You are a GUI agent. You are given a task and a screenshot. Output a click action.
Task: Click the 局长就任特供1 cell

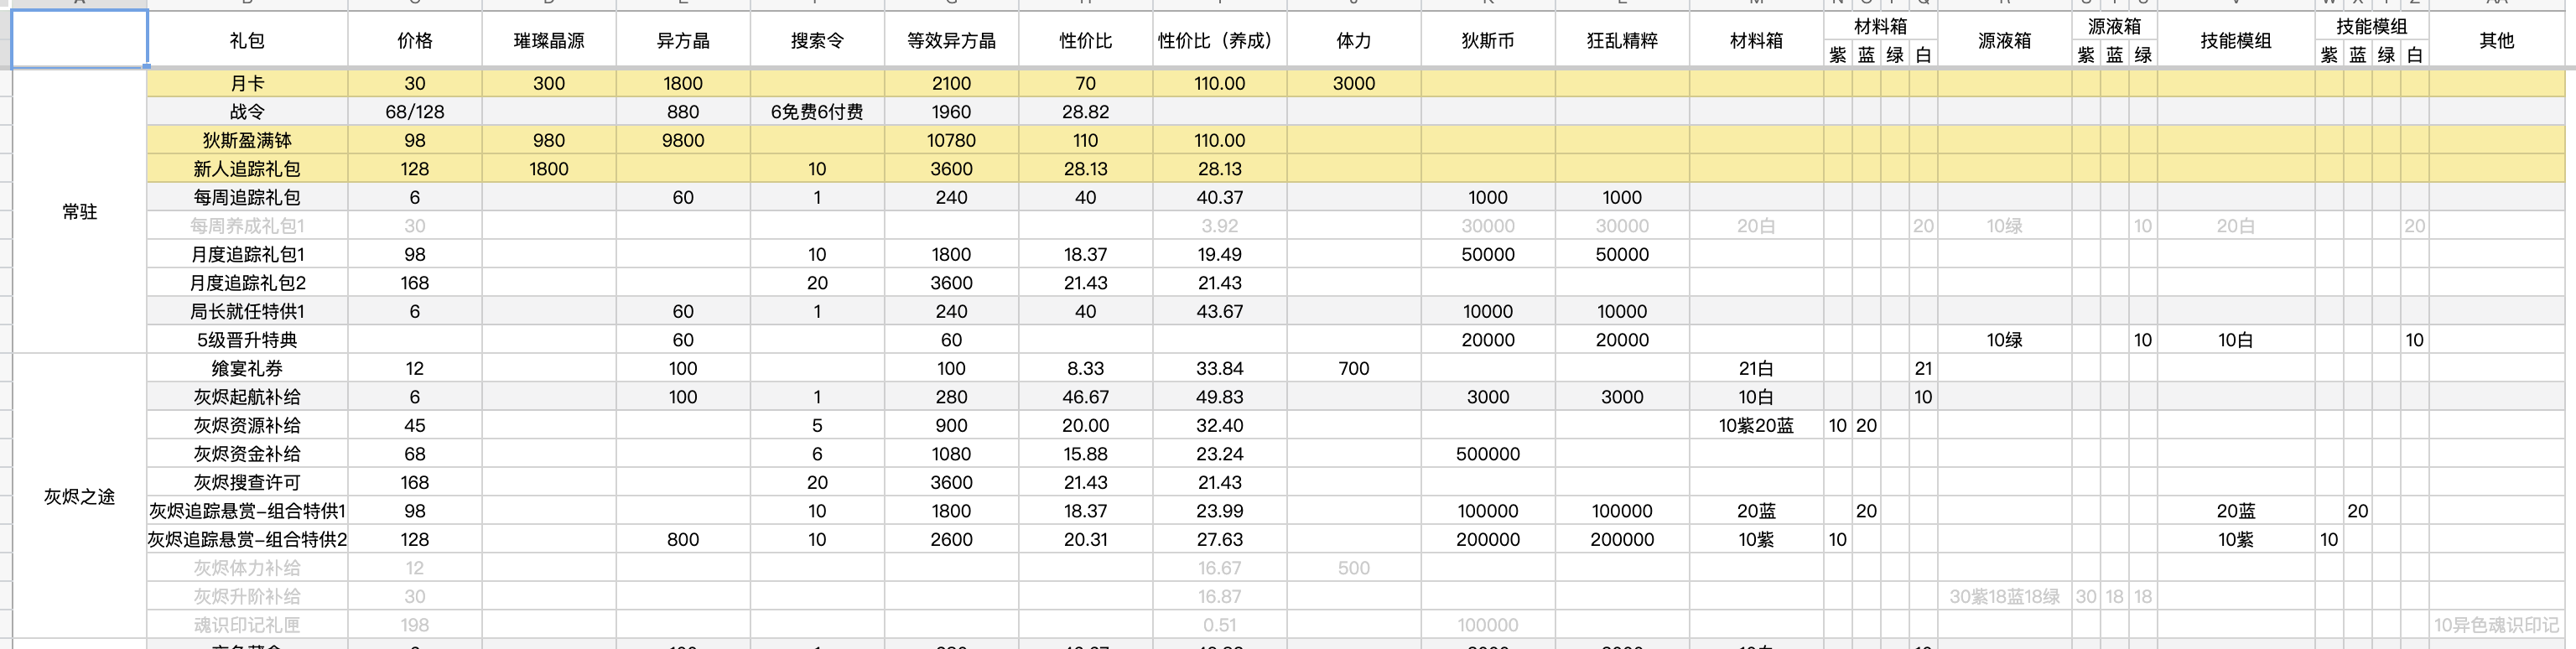click(247, 311)
